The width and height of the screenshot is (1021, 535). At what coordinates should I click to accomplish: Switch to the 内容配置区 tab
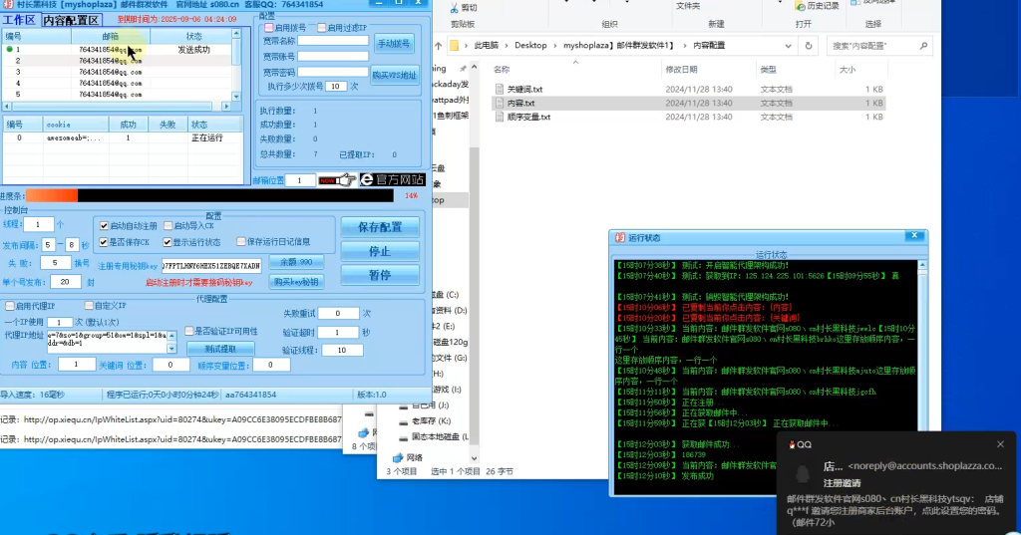tap(71, 20)
